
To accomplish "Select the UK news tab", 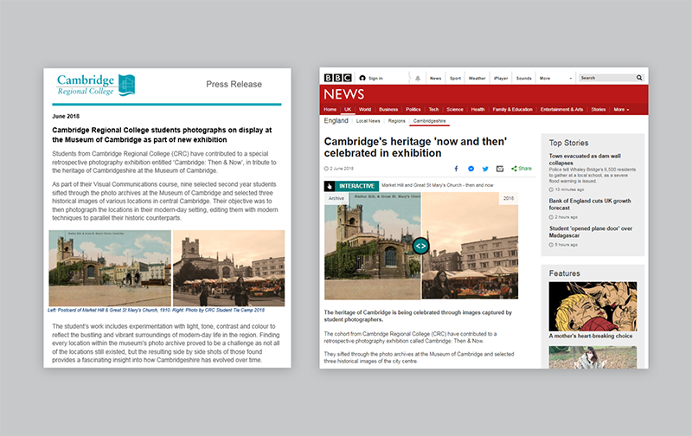I will pos(348,110).
